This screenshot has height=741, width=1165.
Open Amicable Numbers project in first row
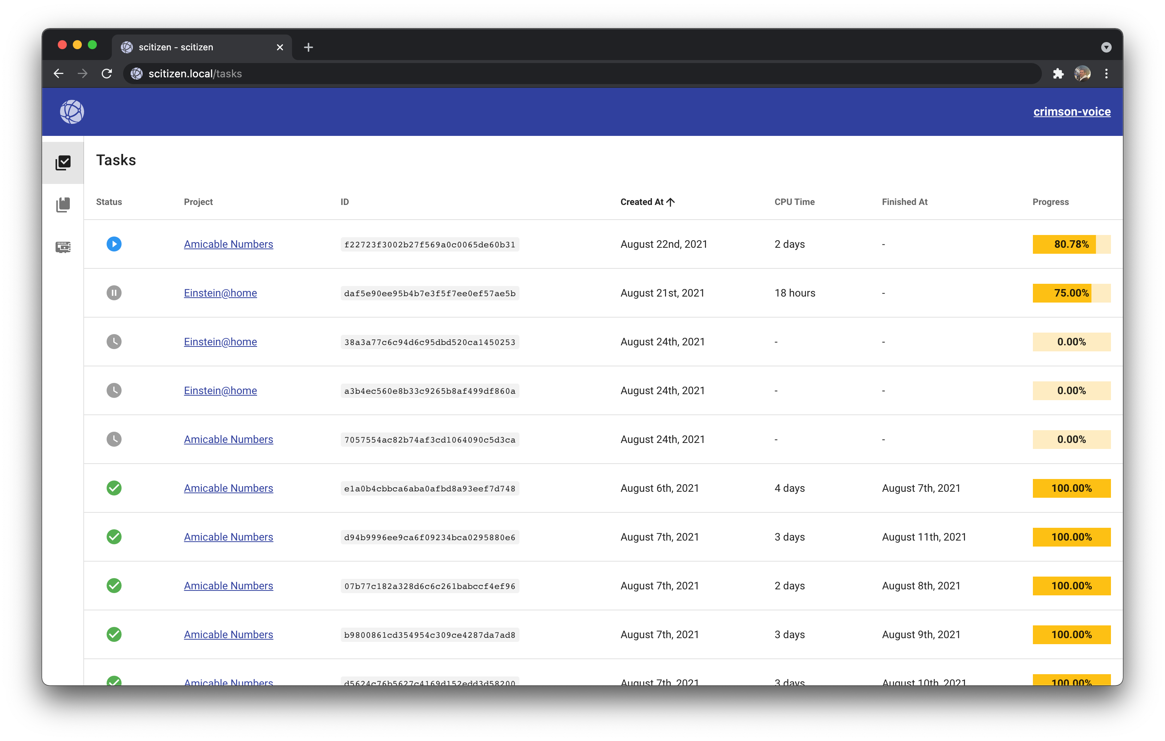coord(228,244)
